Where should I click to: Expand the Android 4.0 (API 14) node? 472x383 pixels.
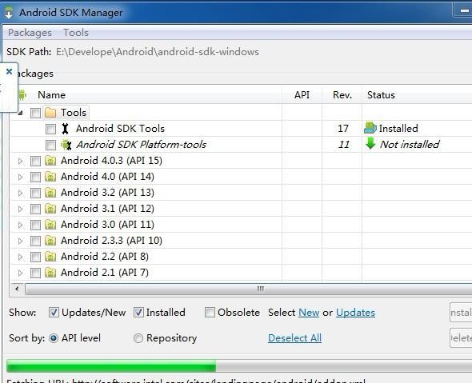[x=20, y=177]
